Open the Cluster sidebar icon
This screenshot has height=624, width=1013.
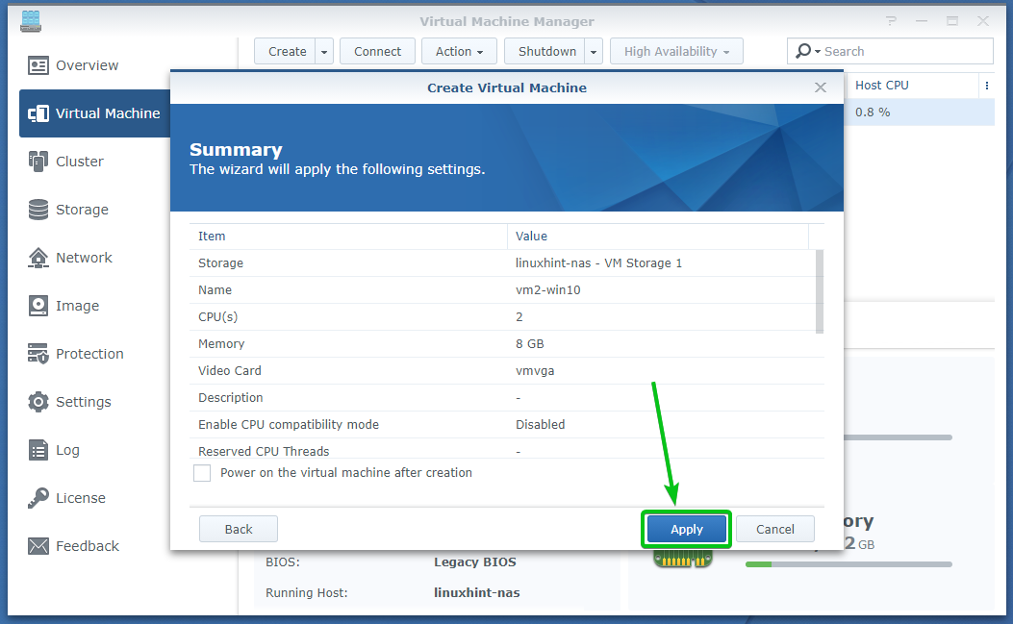(x=38, y=162)
